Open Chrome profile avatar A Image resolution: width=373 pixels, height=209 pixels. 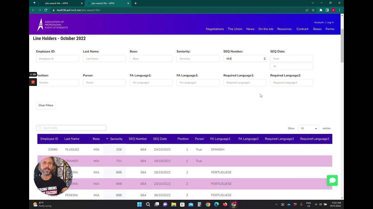click(333, 10)
